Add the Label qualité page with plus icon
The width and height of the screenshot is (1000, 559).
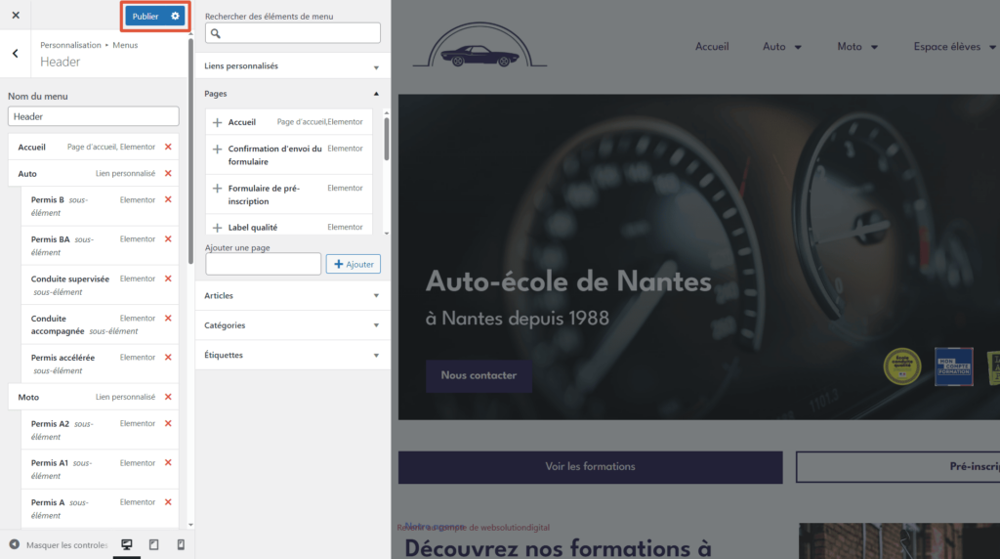217,228
